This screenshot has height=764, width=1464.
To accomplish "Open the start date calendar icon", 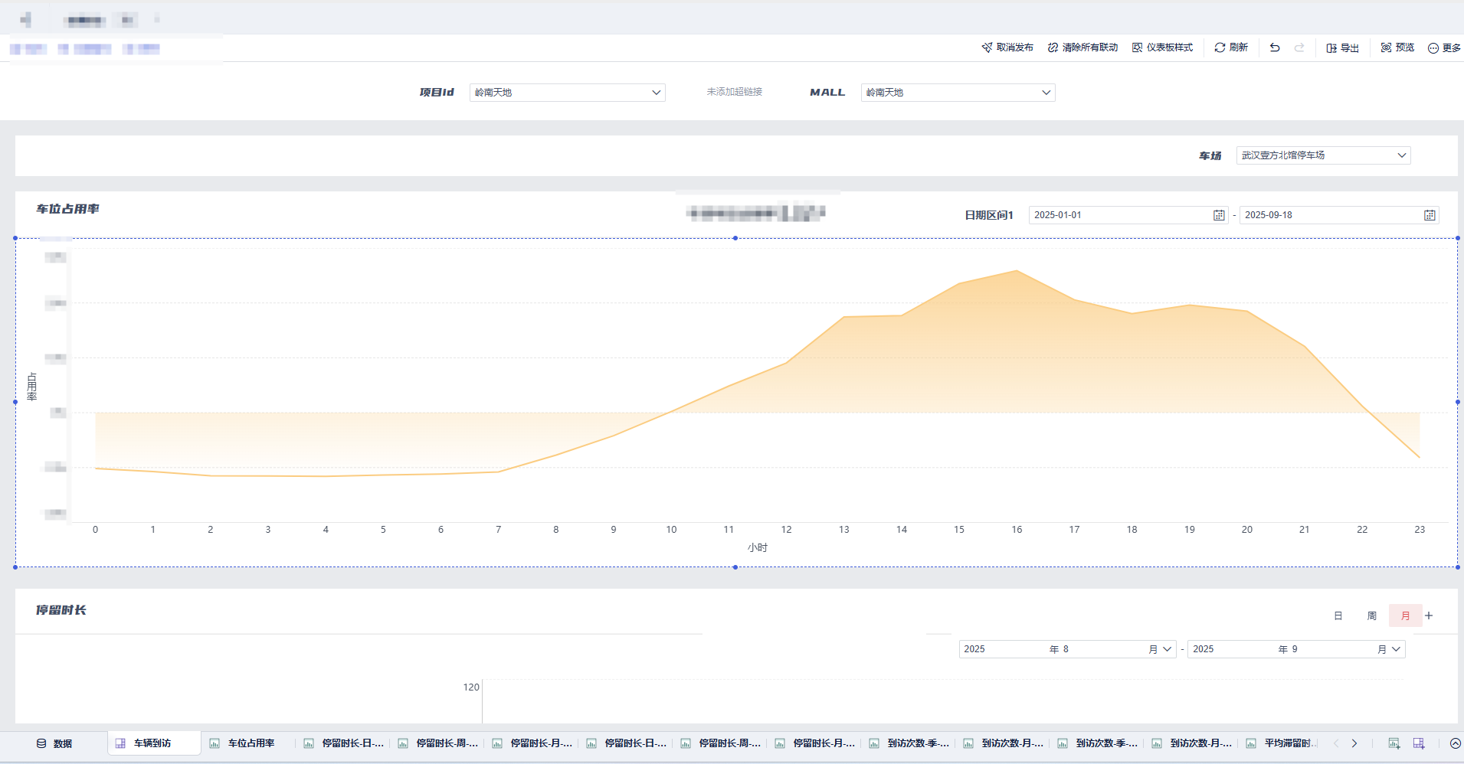I will click(1219, 215).
